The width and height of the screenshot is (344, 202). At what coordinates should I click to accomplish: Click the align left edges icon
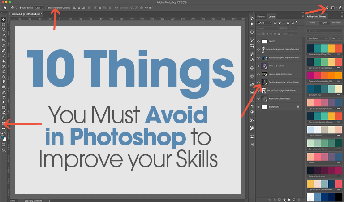click(x=74, y=8)
